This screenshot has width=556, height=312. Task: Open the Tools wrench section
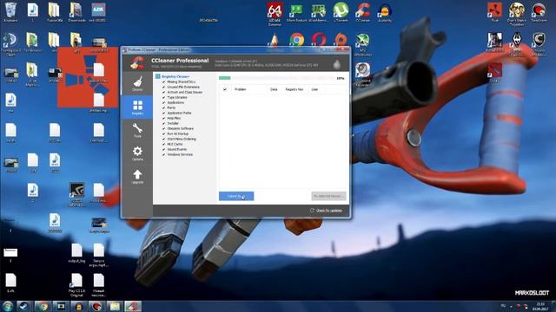[x=137, y=130]
